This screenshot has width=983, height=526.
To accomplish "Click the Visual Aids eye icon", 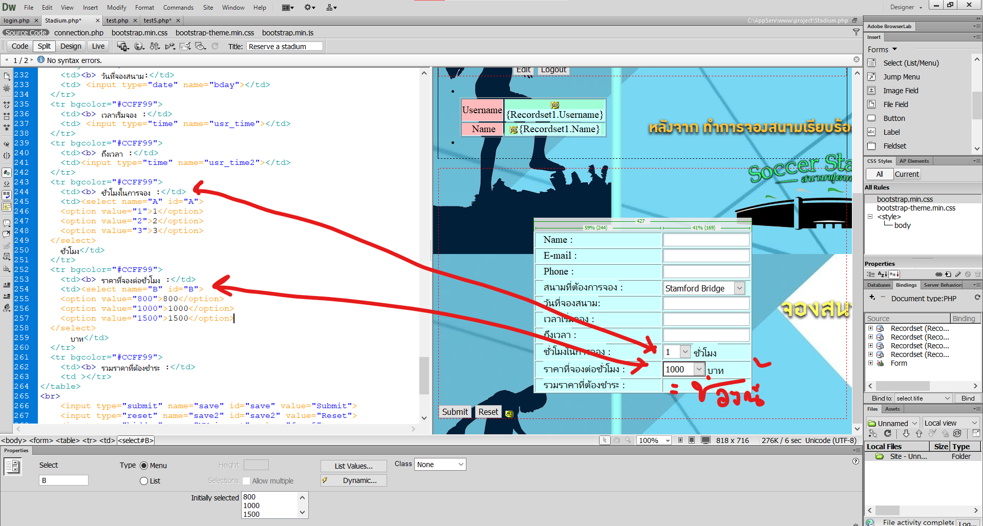I will tap(200, 47).
